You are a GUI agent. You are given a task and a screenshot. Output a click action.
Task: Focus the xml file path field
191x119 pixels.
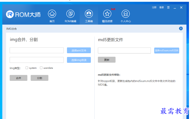pos(37,50)
